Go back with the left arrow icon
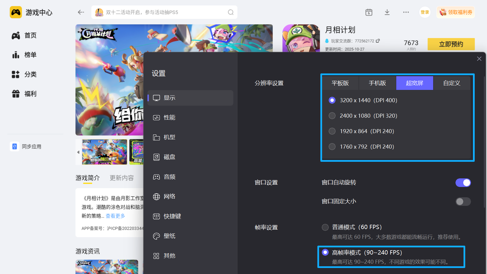Viewport: 487px width, 274px height. click(x=81, y=12)
